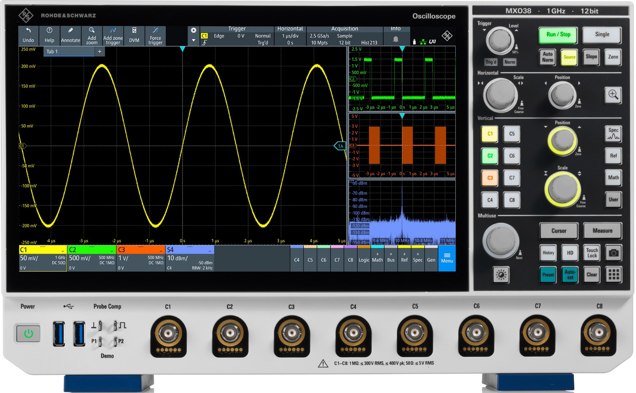Image resolution: width=636 pixels, height=393 pixels.
Task: Select the Add zoom magnifier tool
Action: (x=92, y=35)
